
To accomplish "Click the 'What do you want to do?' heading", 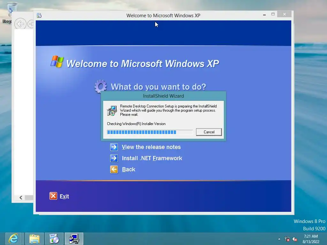I will pos(158,87).
